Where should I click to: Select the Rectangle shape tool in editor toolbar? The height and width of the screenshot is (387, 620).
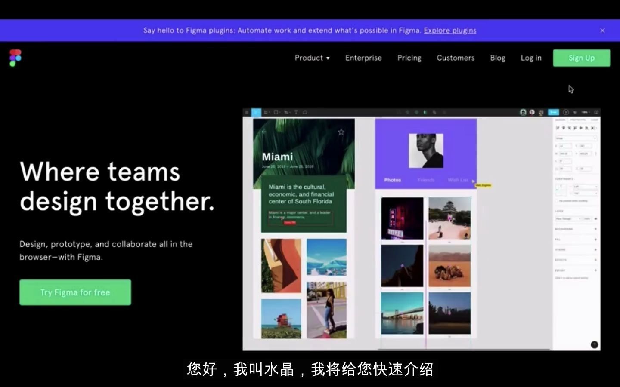tap(277, 112)
